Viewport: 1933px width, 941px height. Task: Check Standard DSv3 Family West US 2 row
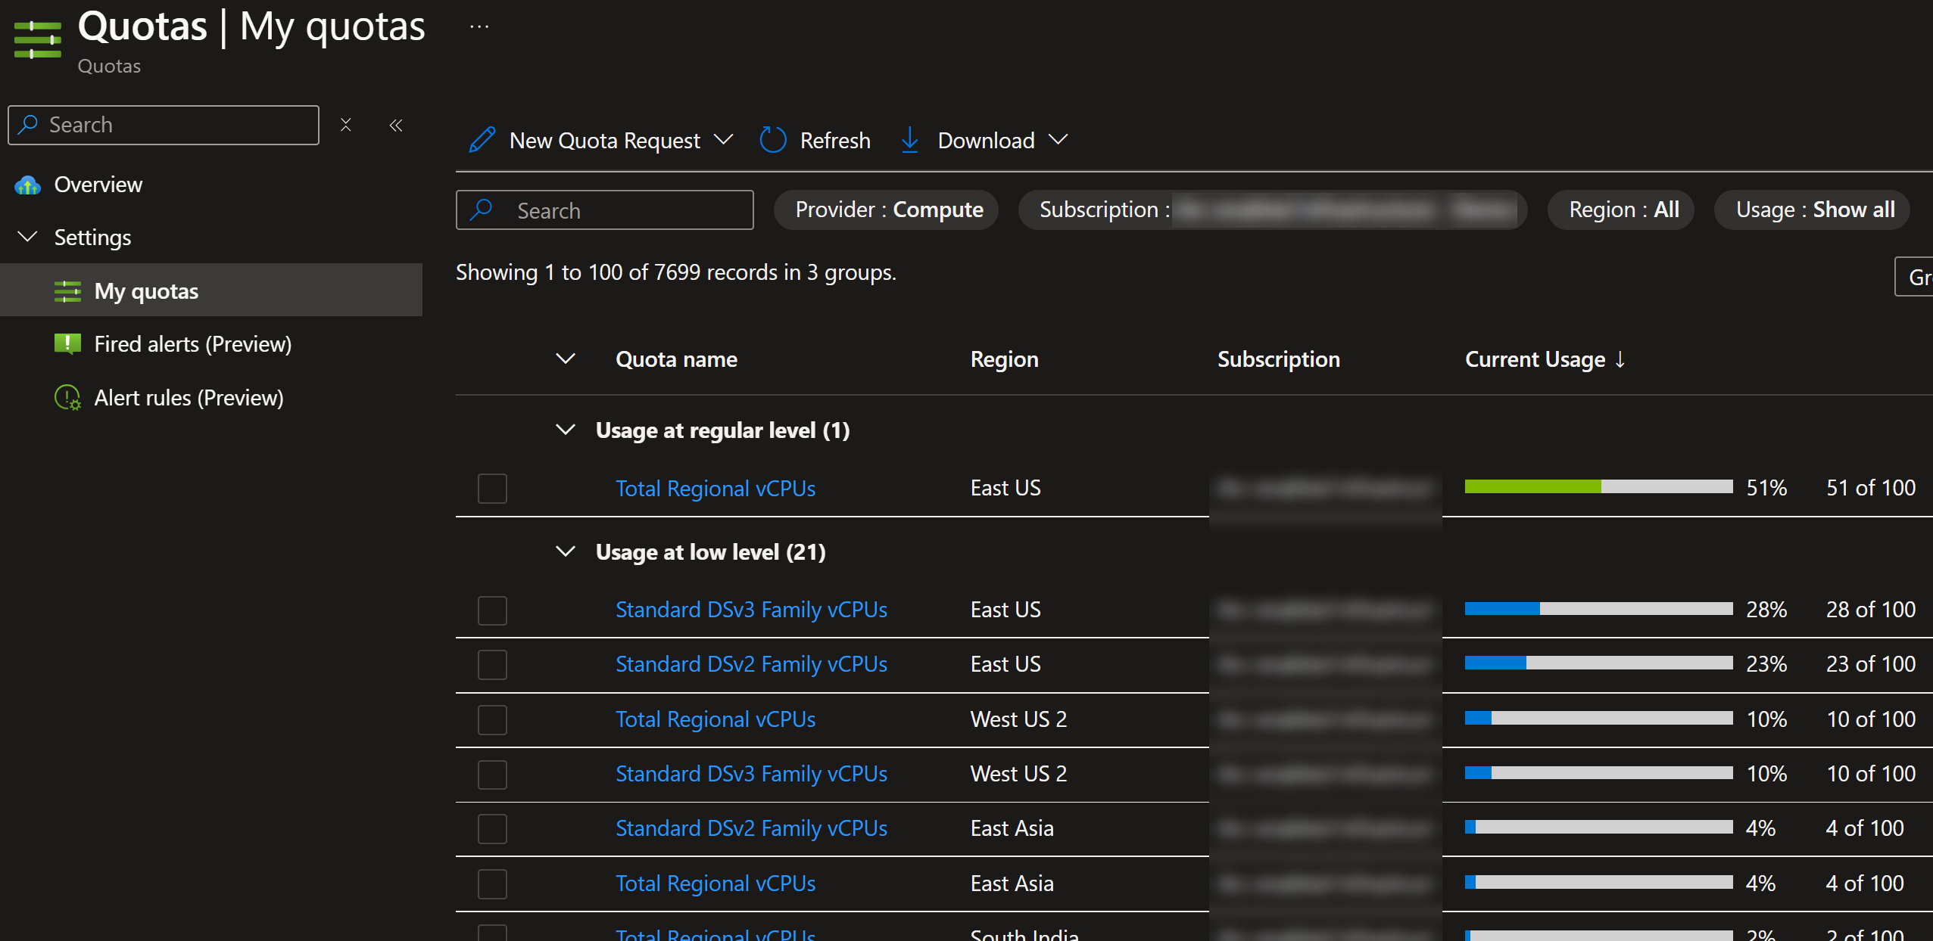(x=492, y=775)
